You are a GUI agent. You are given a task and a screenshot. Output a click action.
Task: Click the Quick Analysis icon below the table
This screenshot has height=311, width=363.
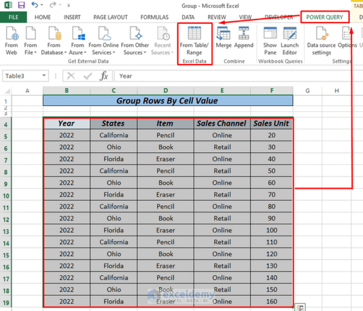(300, 307)
